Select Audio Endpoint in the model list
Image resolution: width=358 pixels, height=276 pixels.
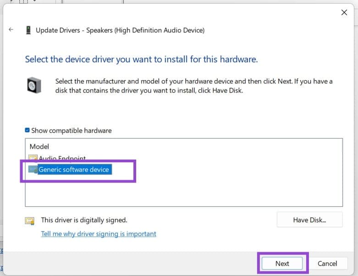click(62, 158)
